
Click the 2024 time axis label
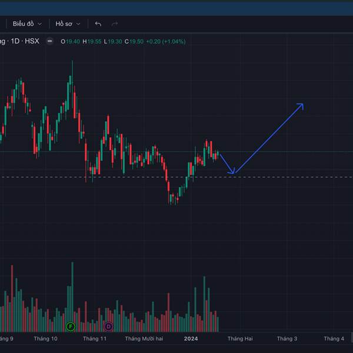point(191,339)
